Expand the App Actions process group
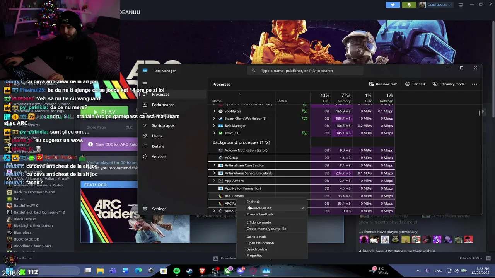495x278 pixels. point(214,181)
